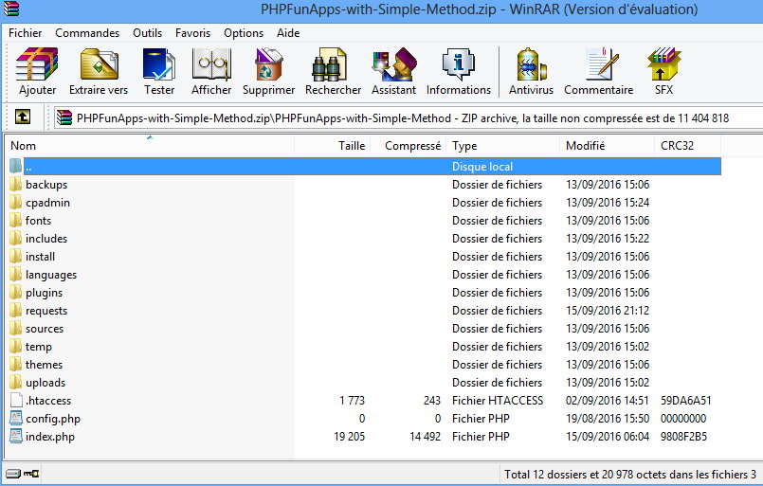The height and width of the screenshot is (486, 763).
Task: Select the plugins folder row
Action: [364, 293]
